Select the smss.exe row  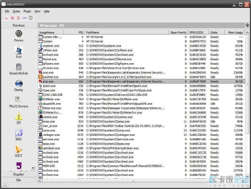[x=141, y=121]
